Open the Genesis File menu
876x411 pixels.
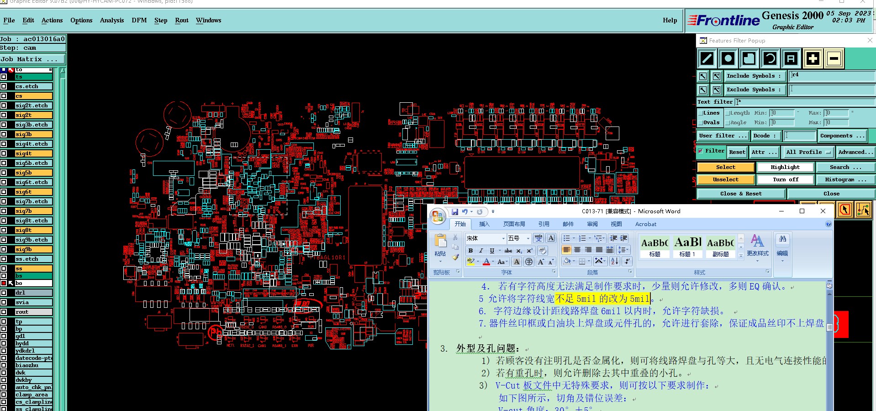(9, 21)
